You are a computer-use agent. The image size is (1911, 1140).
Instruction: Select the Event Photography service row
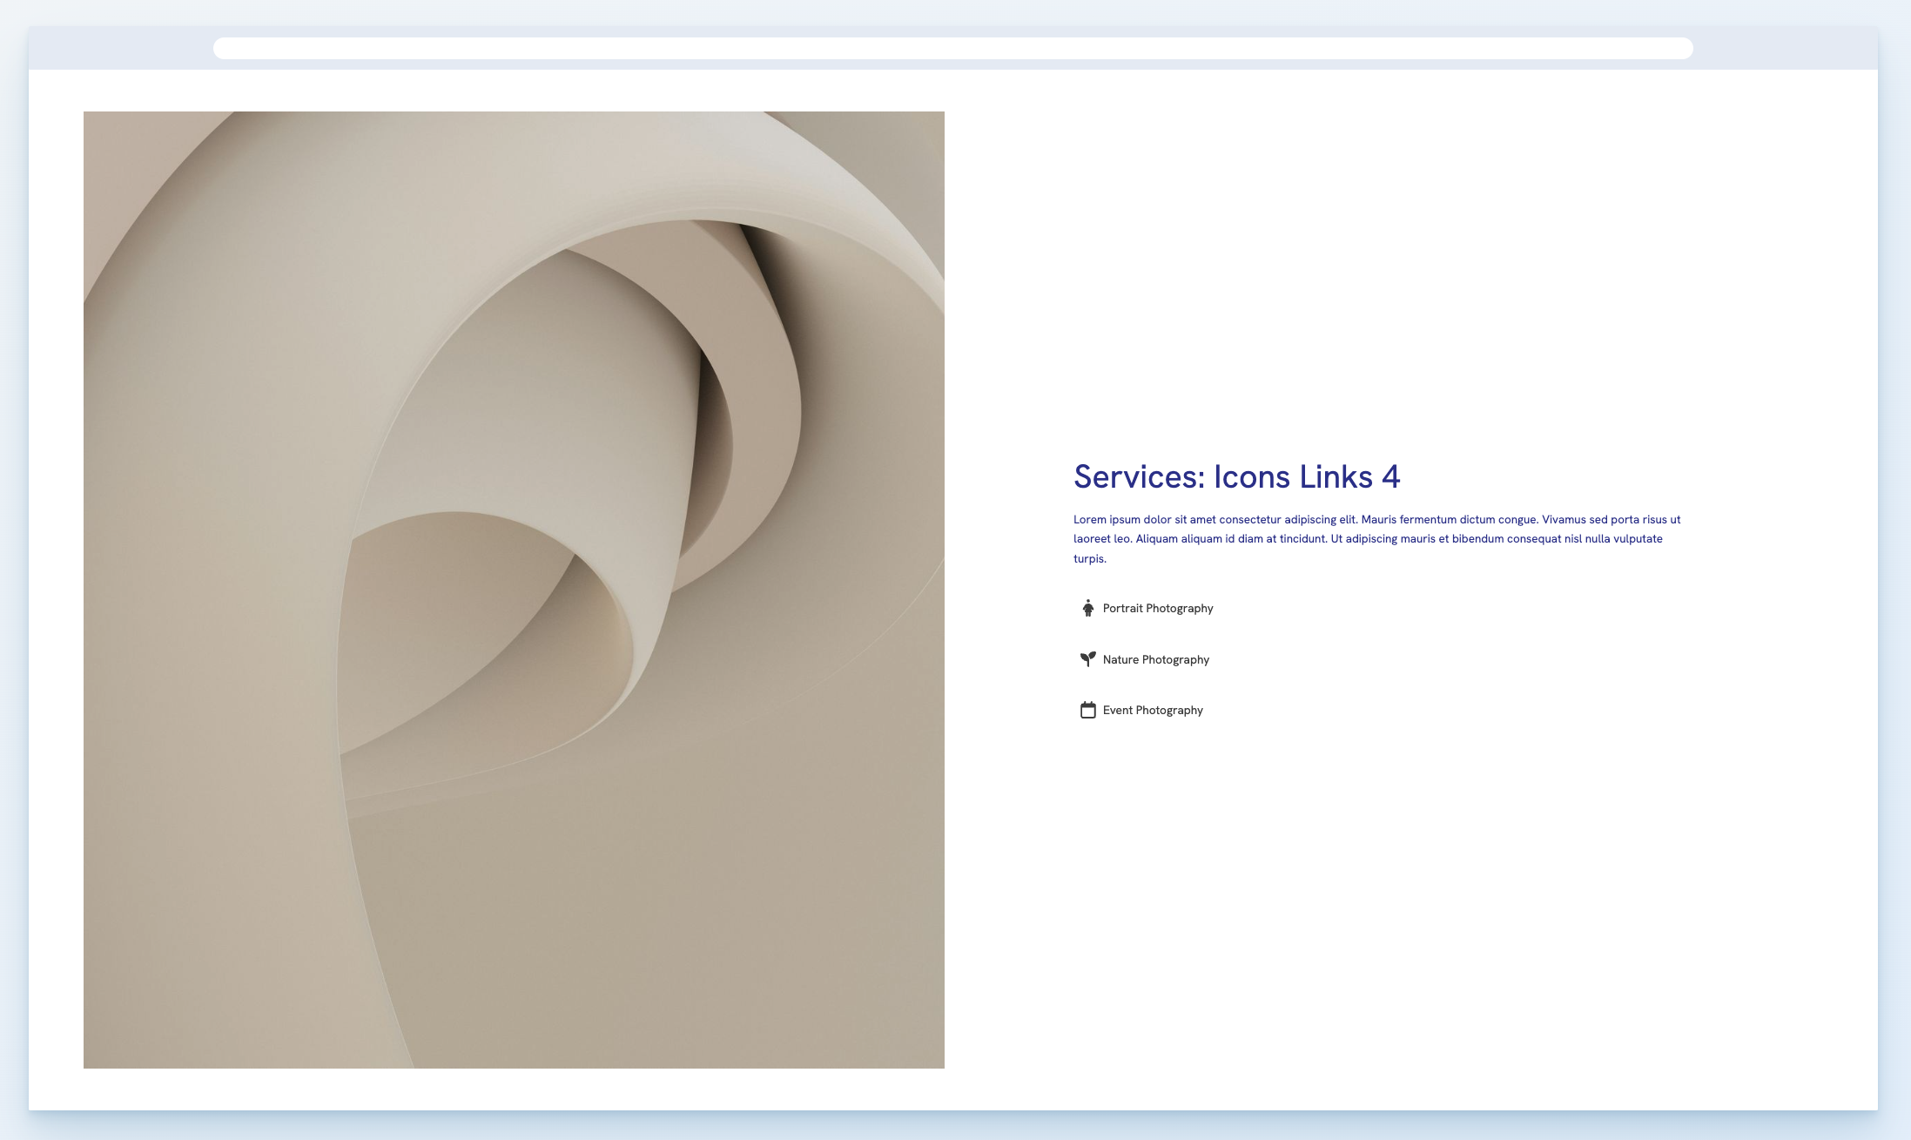[x=1153, y=710]
